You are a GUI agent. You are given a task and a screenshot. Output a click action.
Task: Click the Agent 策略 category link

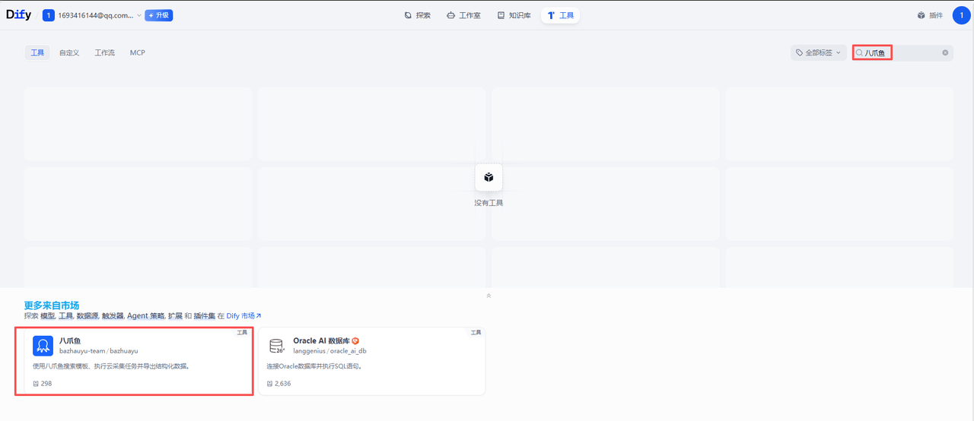145,315
